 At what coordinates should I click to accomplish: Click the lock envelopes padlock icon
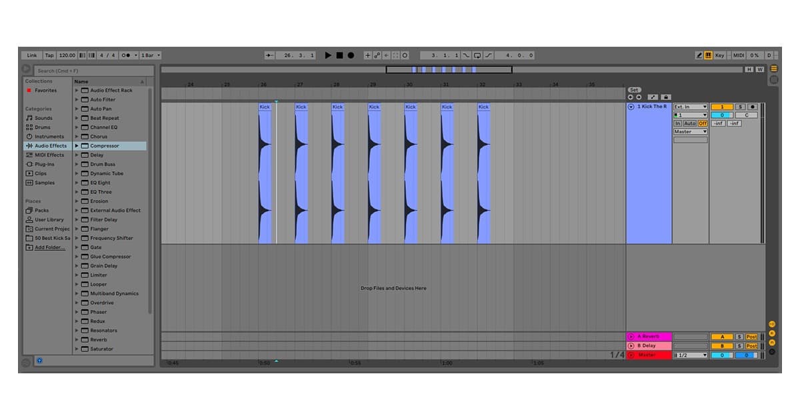click(x=666, y=97)
